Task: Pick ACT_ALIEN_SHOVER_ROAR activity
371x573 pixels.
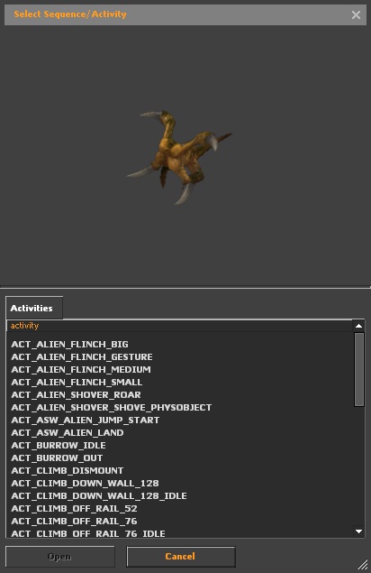Action: click(x=180, y=394)
